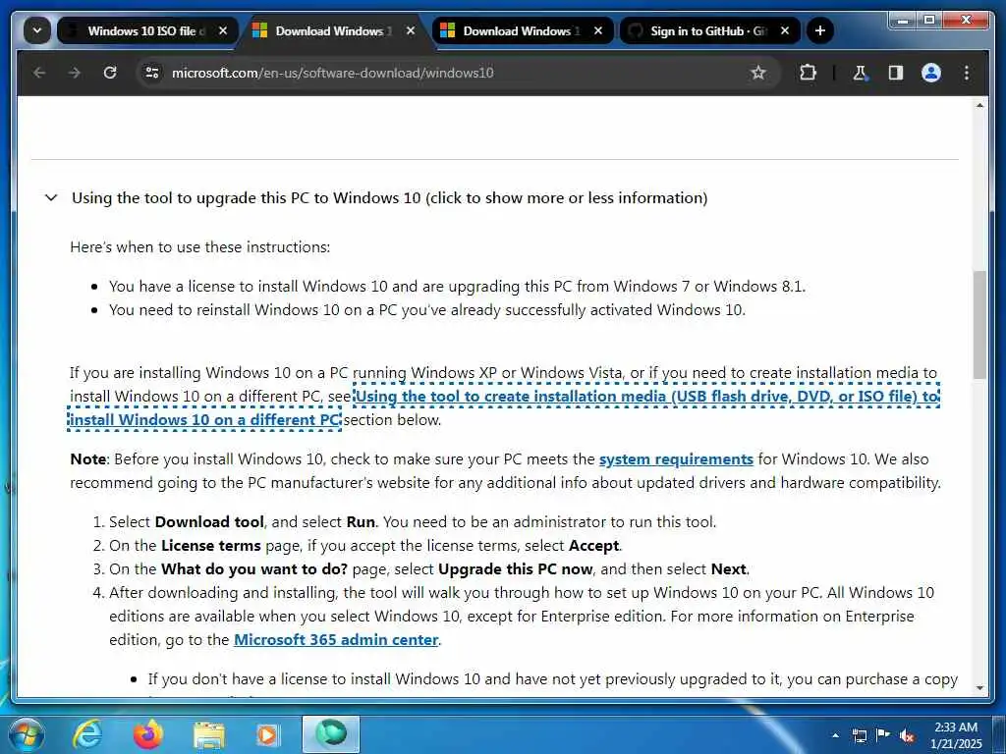The image size is (1006, 754).
Task: Open Chrome Labs flask icon
Action: (860, 73)
